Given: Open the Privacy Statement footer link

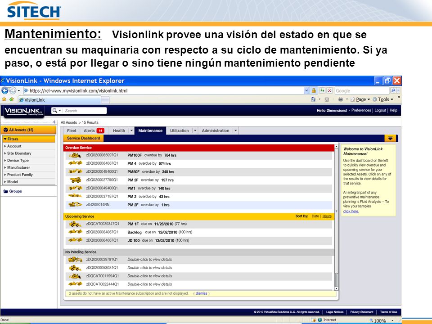Looking at the screenshot, I should click(362, 312).
